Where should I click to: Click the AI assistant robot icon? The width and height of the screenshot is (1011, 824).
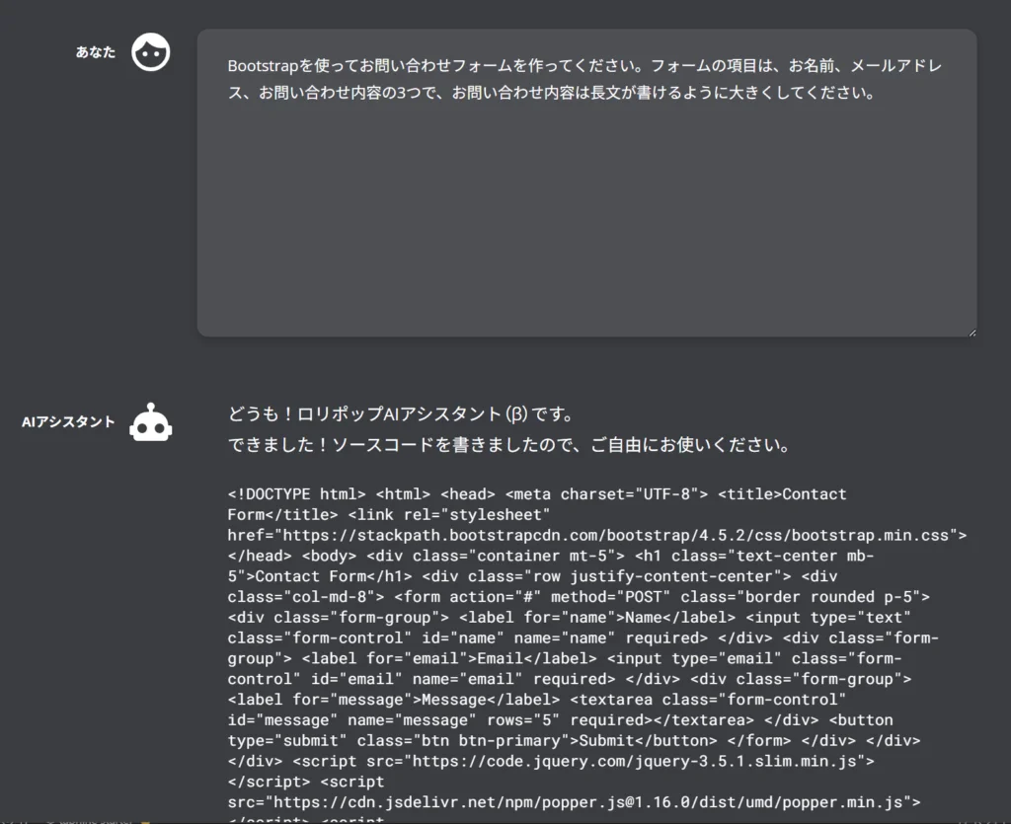pos(150,422)
